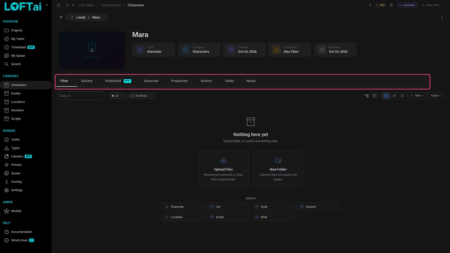The height and width of the screenshot is (253, 450).
Task: Create a new Script item
Action: click(x=228, y=217)
